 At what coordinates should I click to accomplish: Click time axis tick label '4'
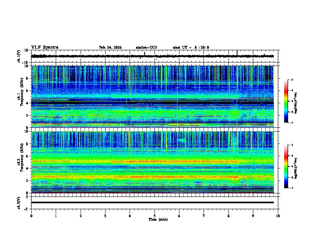pyautogui.click(x=130, y=216)
